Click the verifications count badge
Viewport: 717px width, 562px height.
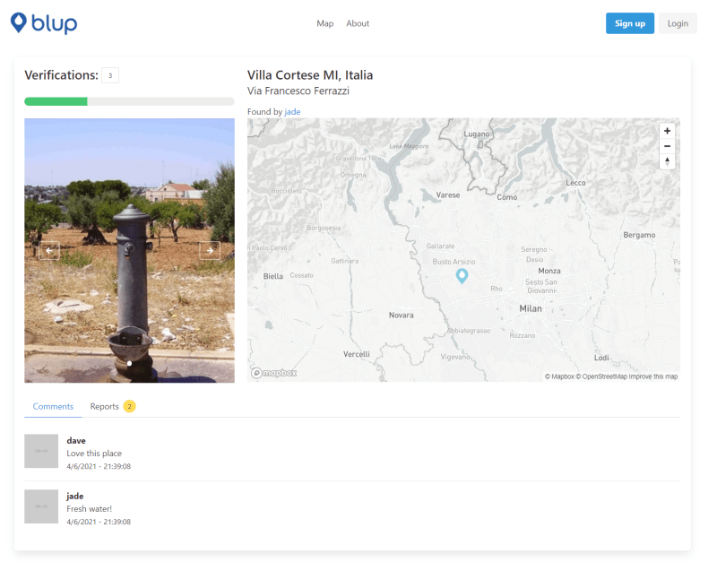110,75
